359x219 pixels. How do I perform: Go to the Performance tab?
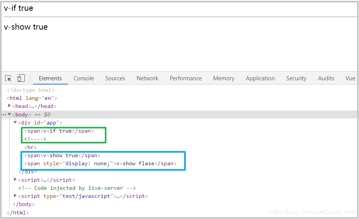click(186, 78)
